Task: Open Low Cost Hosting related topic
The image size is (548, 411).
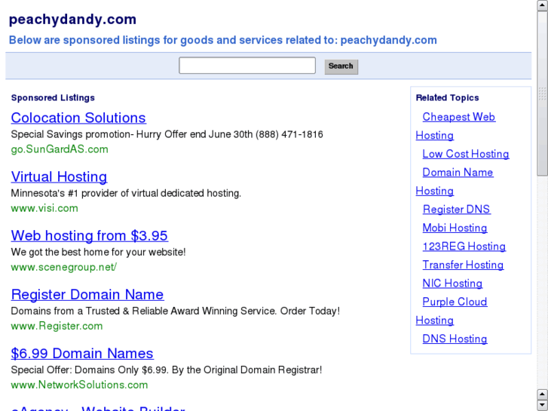Action: [x=466, y=154]
